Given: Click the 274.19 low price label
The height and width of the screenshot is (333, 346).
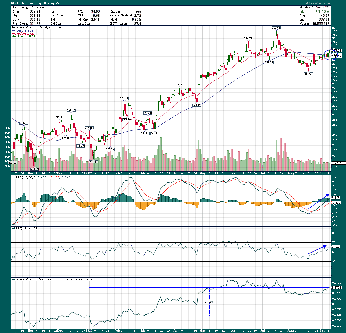Looking at the screenshot, I should 196,105.
